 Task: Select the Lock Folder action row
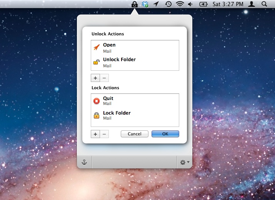click(x=135, y=115)
